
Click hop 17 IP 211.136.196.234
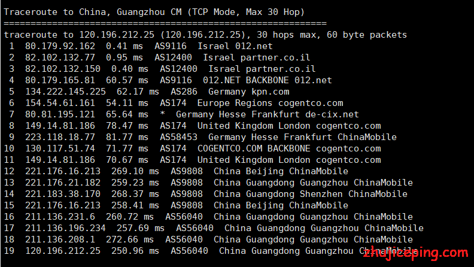click(65, 228)
